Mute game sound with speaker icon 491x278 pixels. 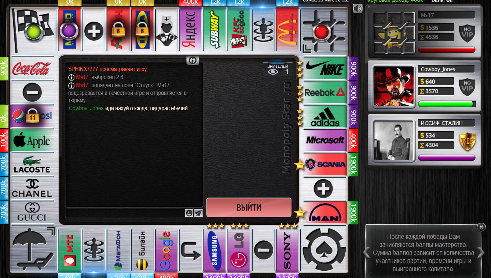[x=358, y=8]
